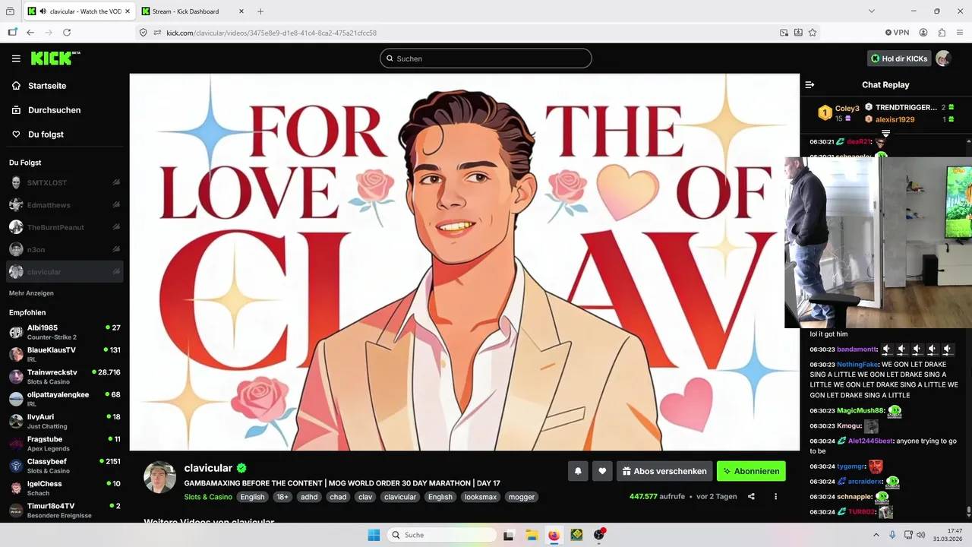This screenshot has width=972, height=547.
Task: Go back with browser back arrow
Action: [30, 33]
